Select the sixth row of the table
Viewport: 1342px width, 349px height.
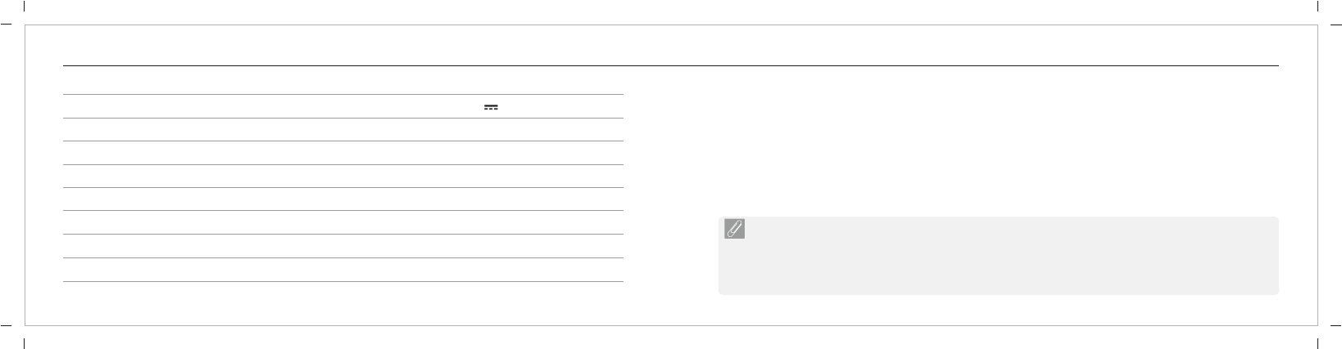point(342,199)
